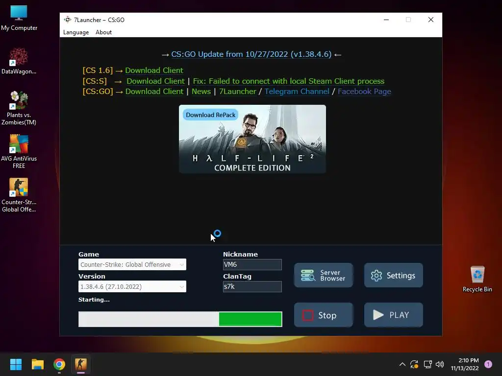Open CS:GO Update v1.38.4.6 link
The width and height of the screenshot is (502, 376).
click(251, 54)
